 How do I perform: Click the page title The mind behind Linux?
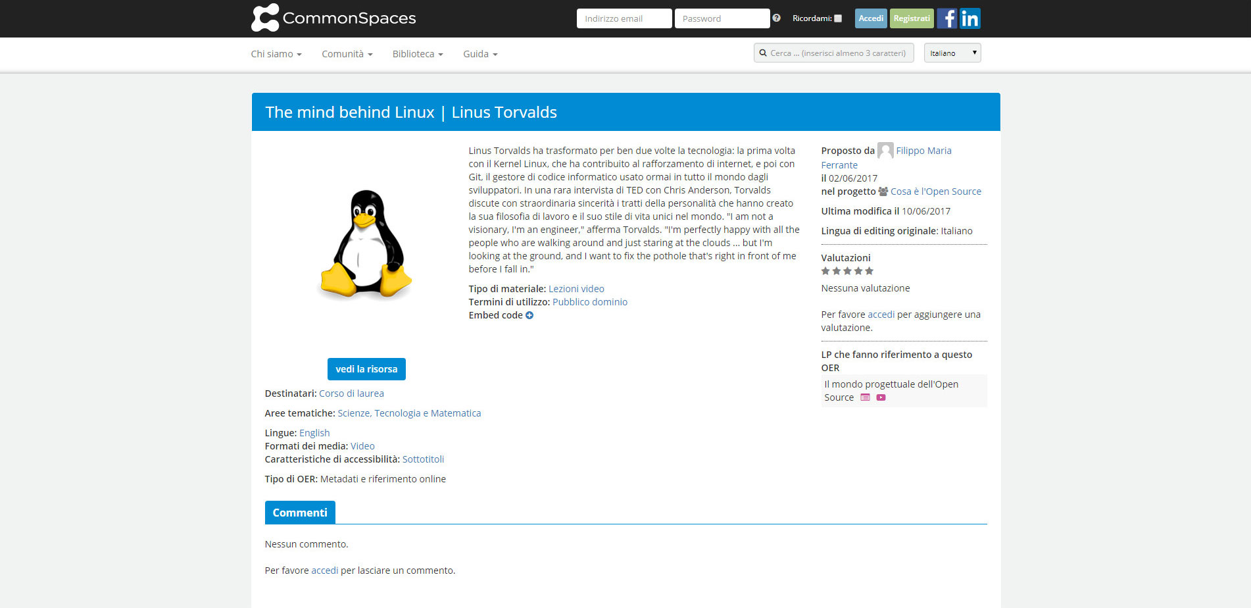coord(411,113)
